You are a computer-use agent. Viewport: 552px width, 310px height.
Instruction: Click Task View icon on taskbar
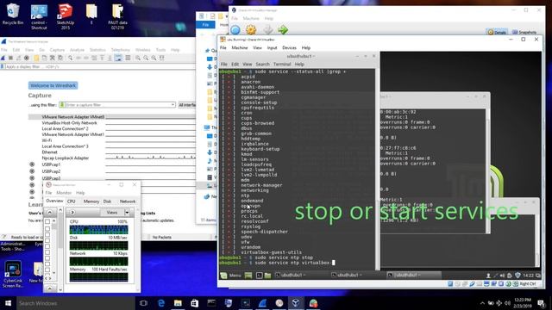coord(143,303)
